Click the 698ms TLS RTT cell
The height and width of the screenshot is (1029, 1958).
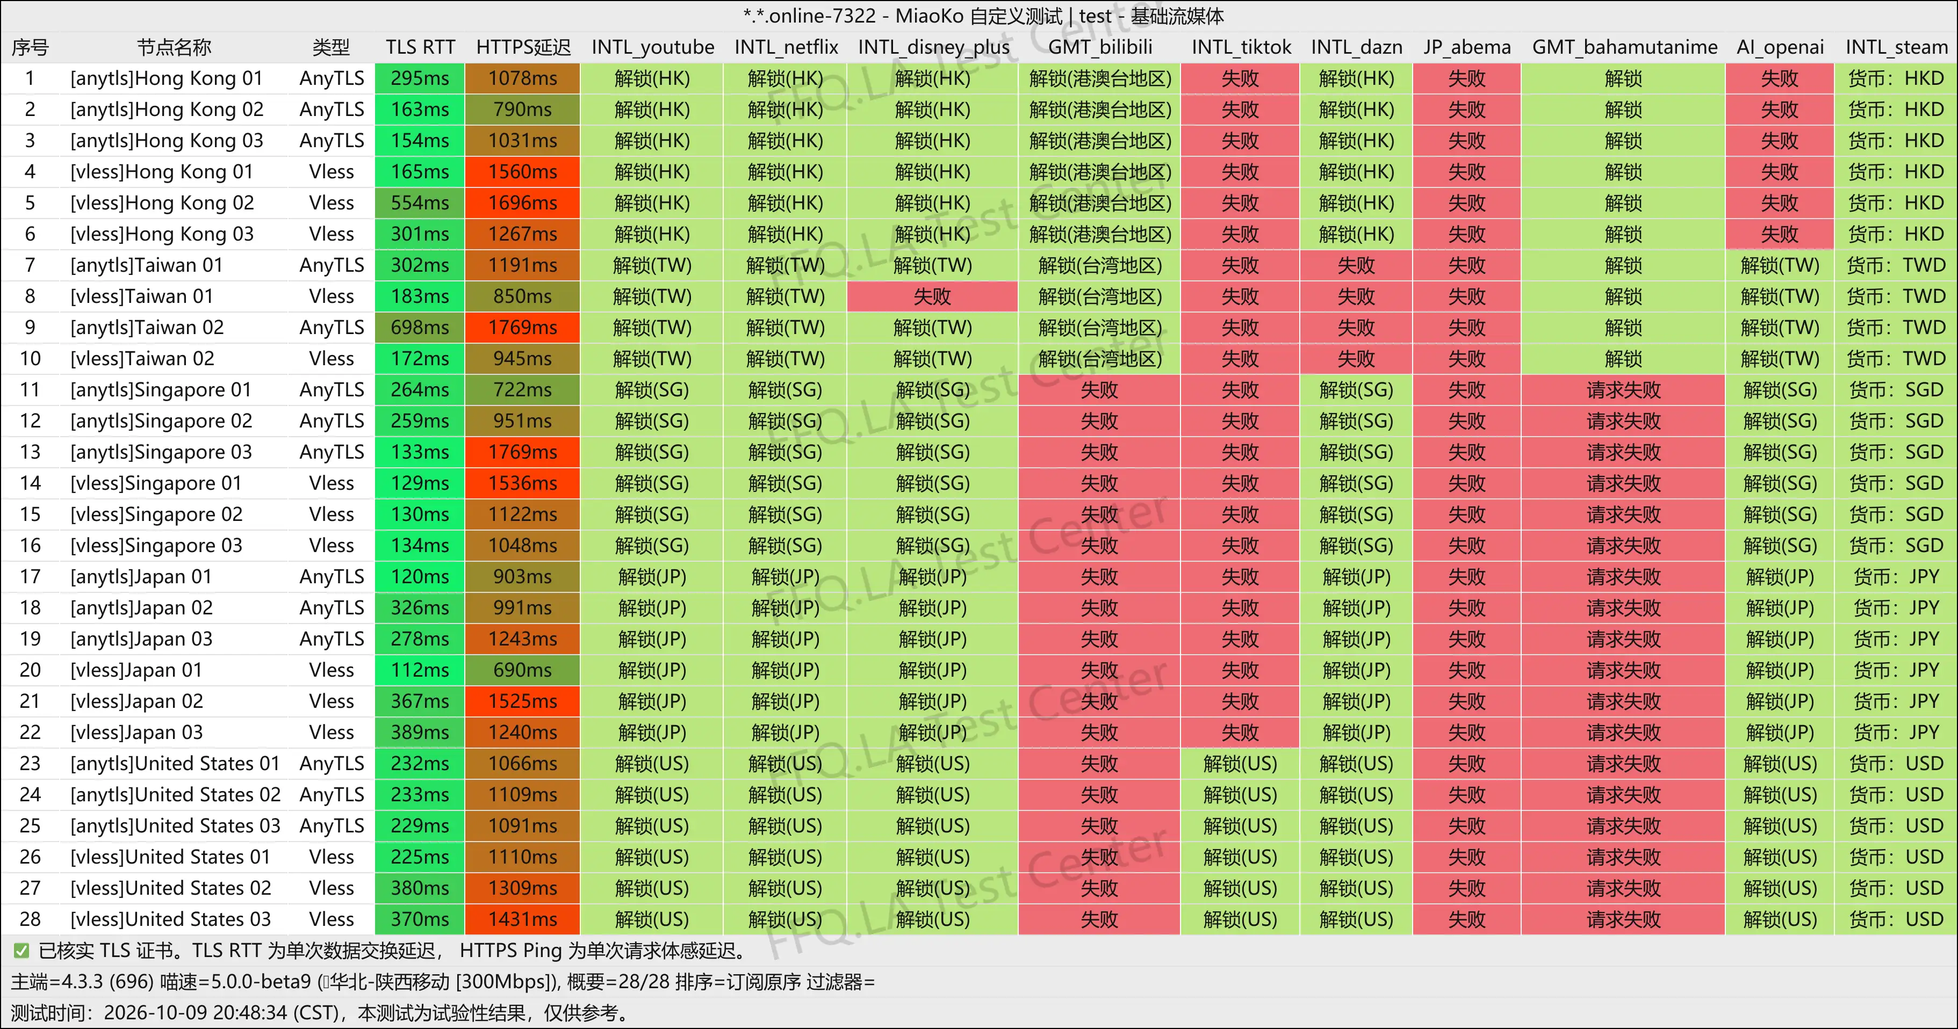[x=420, y=328]
